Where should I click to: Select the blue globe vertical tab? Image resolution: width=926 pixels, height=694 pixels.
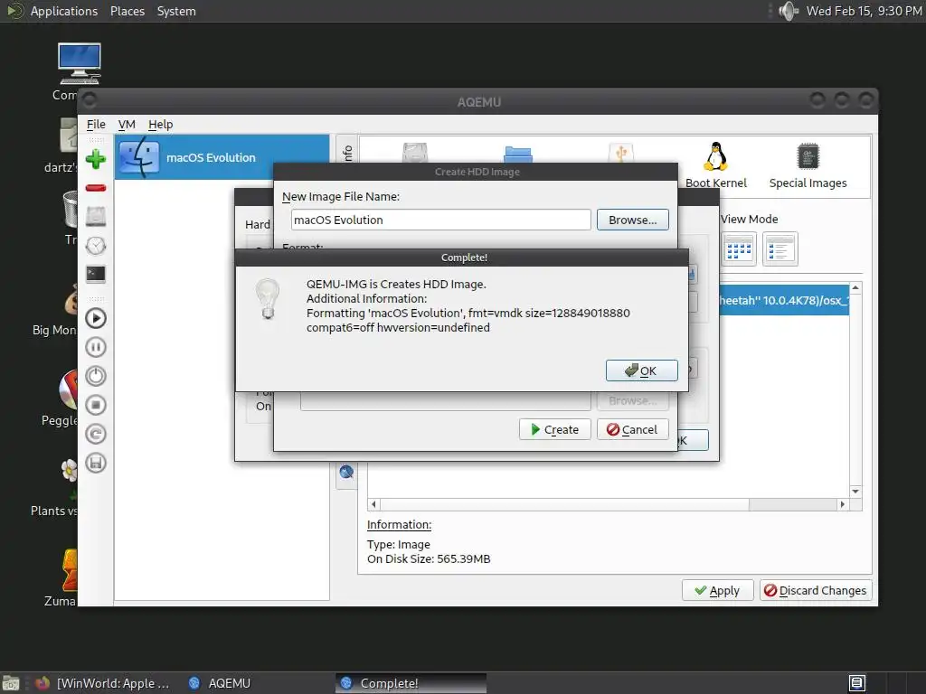pyautogui.click(x=346, y=472)
